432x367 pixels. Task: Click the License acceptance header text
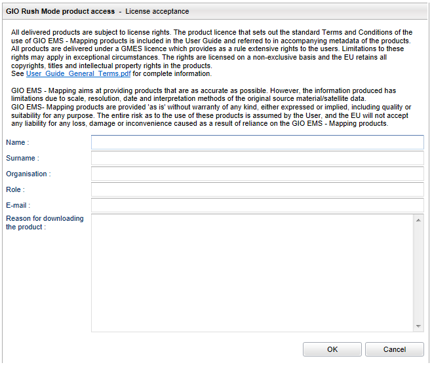point(157,11)
